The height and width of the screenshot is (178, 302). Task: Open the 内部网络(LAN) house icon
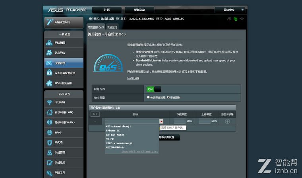coord(50,112)
